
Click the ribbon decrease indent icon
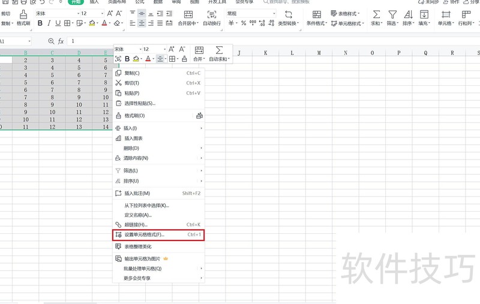click(x=160, y=13)
